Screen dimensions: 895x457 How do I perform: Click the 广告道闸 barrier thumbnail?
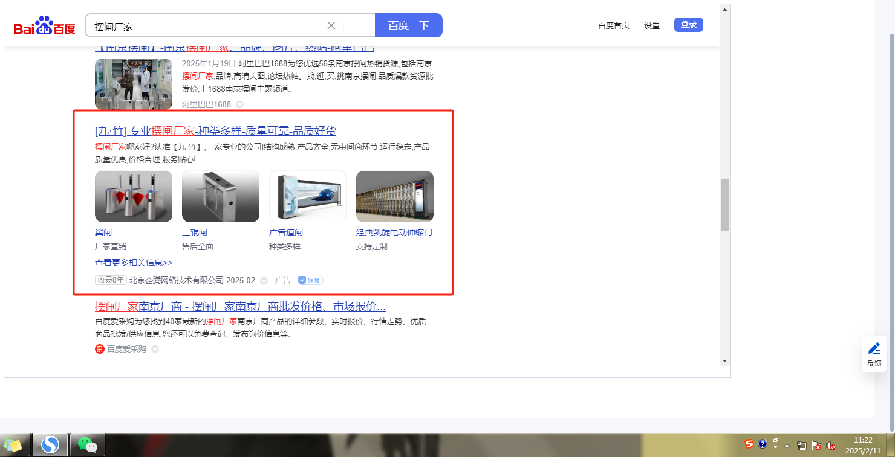(x=308, y=196)
